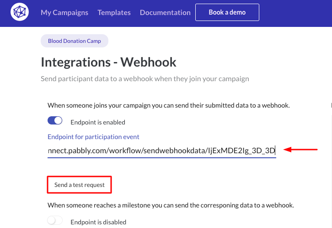Click the subtitle about sending participant data
This screenshot has height=228, width=332.
tap(145, 79)
